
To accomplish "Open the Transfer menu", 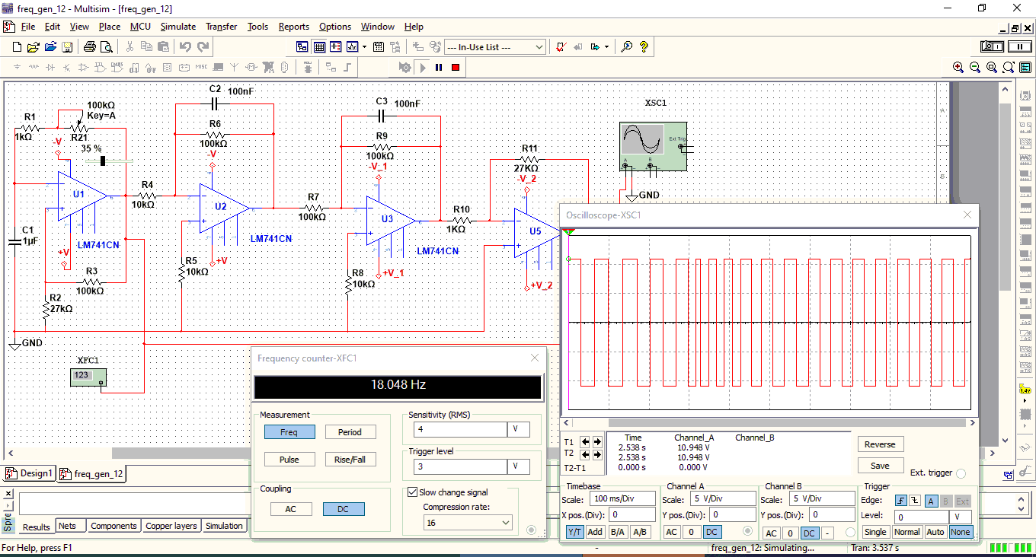I will (x=221, y=27).
